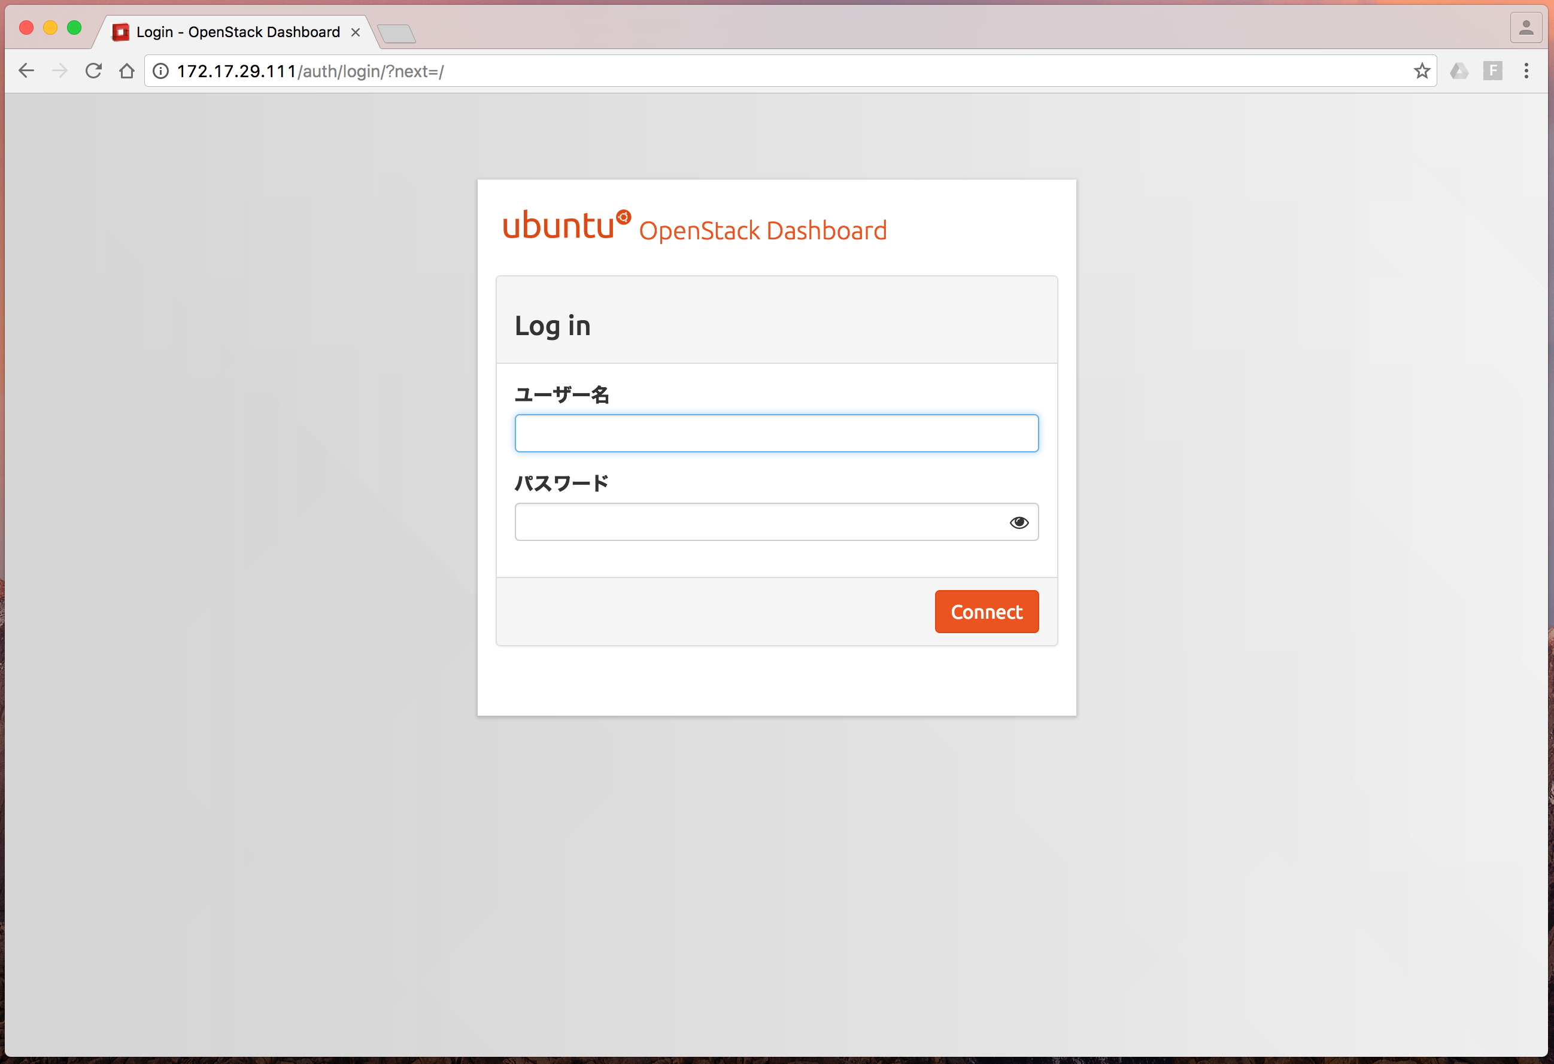
Task: Open the Chrome three-dot menu
Action: click(1526, 71)
